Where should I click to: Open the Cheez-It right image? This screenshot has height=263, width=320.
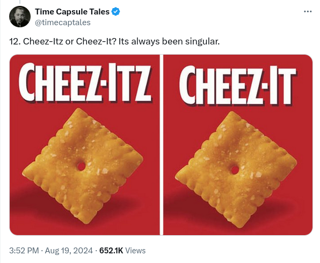pos(238,145)
